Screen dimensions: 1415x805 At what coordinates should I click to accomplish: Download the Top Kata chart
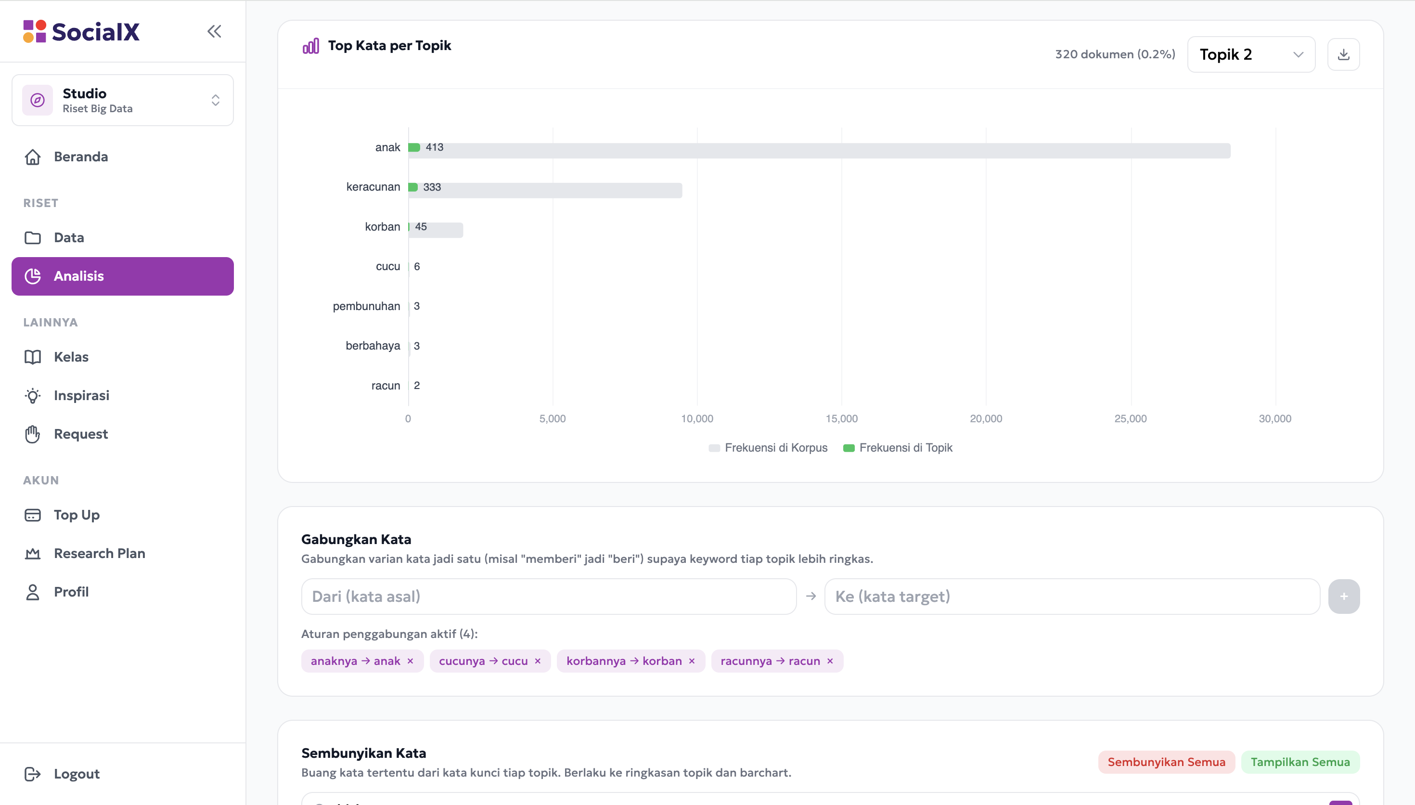pyautogui.click(x=1344, y=54)
